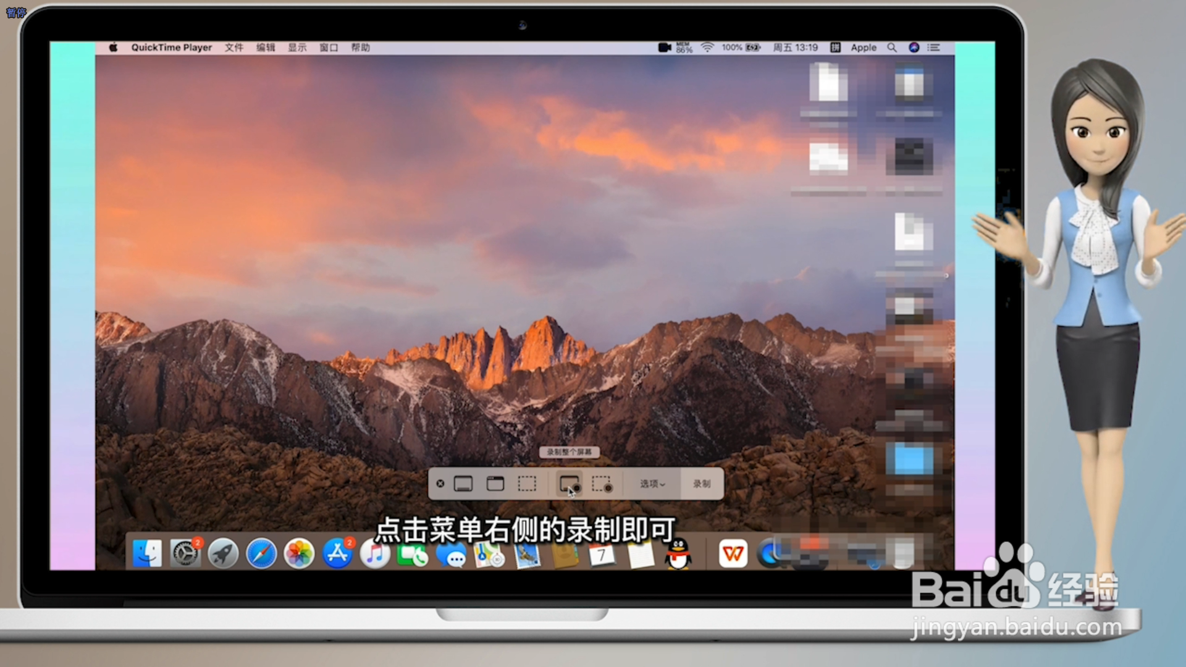The image size is (1186, 667).
Task: Open WPS Office from Dock
Action: coord(733,553)
